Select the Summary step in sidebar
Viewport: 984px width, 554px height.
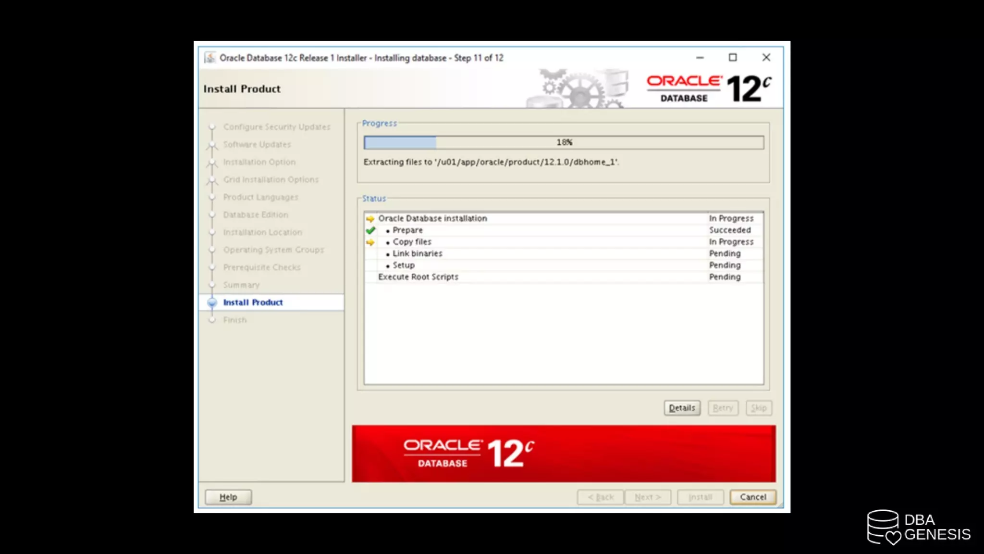pyautogui.click(x=241, y=285)
